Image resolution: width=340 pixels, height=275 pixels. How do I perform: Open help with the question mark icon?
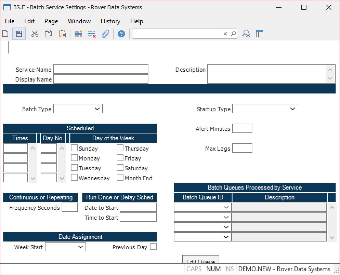121,34
